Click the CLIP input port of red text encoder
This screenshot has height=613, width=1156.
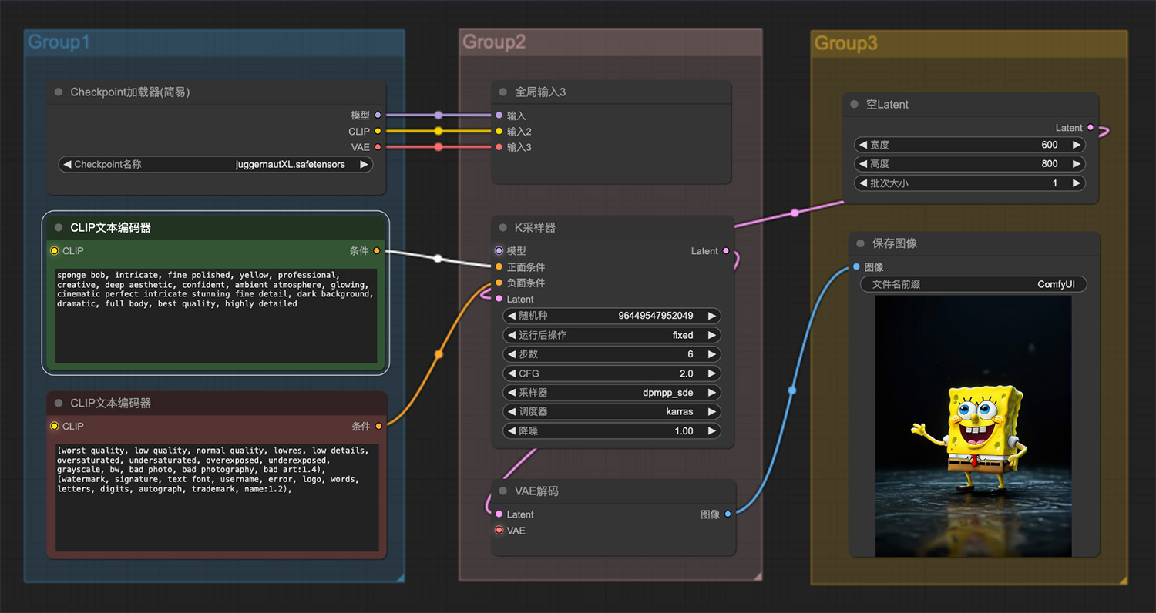click(54, 427)
